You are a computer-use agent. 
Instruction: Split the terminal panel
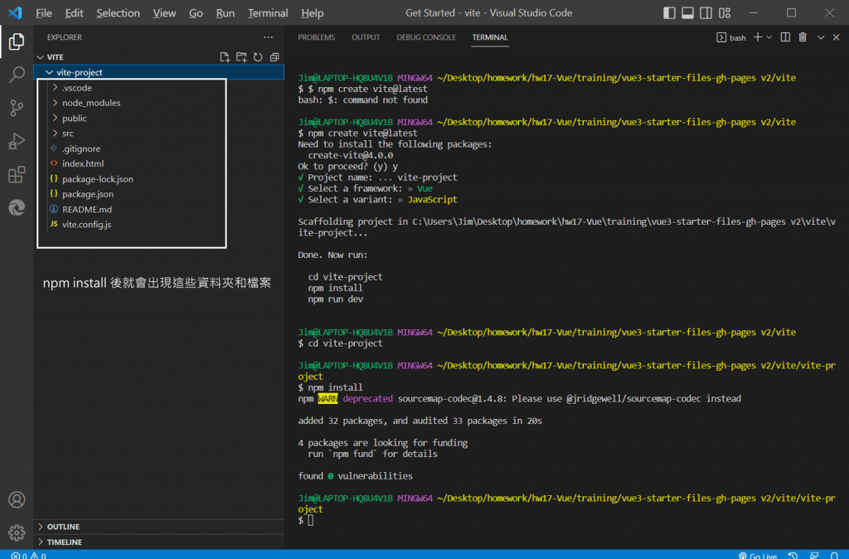[x=785, y=36]
